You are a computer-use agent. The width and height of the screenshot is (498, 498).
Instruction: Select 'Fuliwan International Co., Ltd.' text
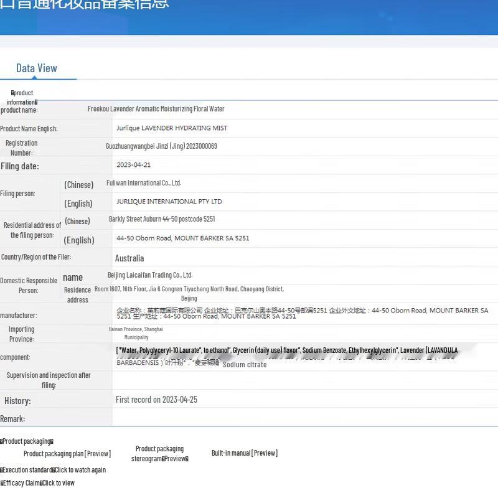tap(144, 183)
